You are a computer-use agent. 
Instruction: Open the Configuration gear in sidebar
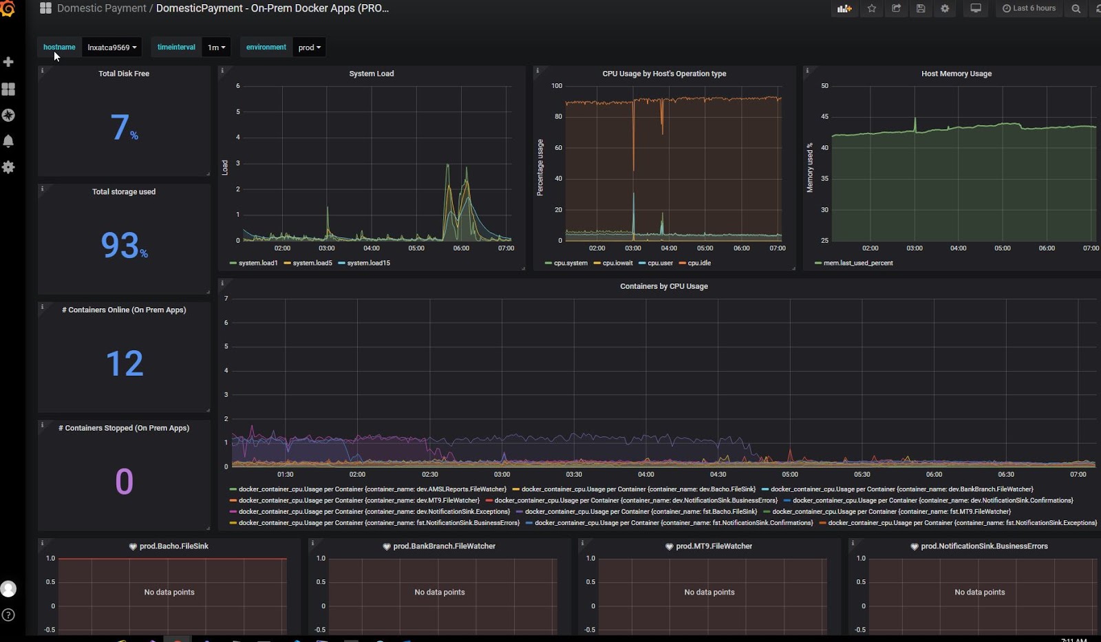click(9, 167)
